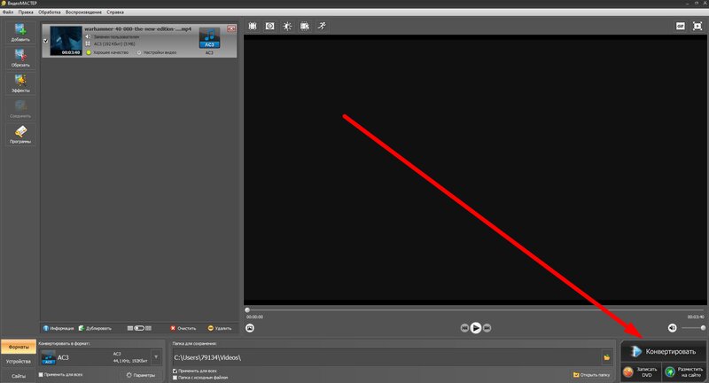
Task: Remove the warhammer file with red X
Action: [x=231, y=29]
